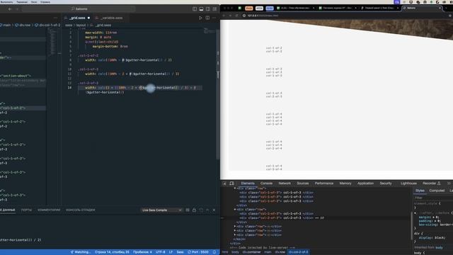453x255 pixels.
Task: Expand the first collapsed row div in DevTools
Action: [x=235, y=227]
